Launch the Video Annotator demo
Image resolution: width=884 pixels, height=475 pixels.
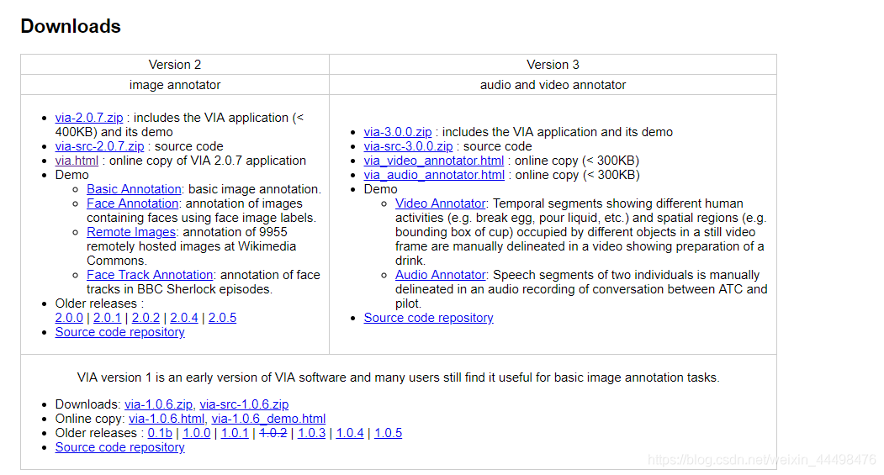click(x=440, y=203)
